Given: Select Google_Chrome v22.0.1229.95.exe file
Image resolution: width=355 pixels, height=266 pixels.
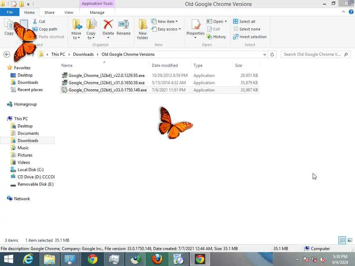Looking at the screenshot, I should point(159,75).
